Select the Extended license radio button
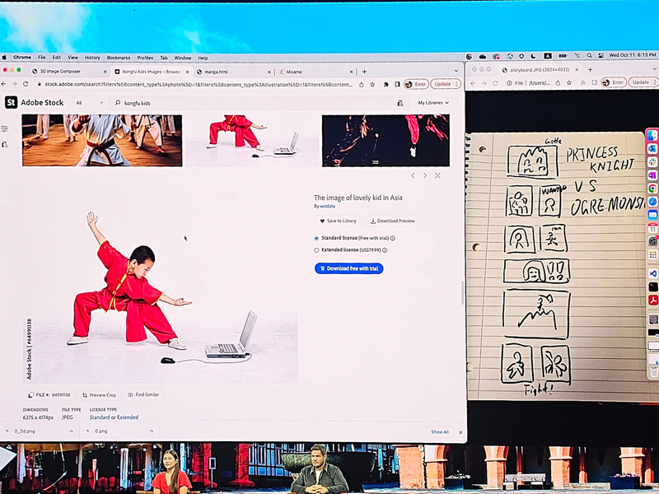Screen dimensions: 659x494 (x=316, y=250)
